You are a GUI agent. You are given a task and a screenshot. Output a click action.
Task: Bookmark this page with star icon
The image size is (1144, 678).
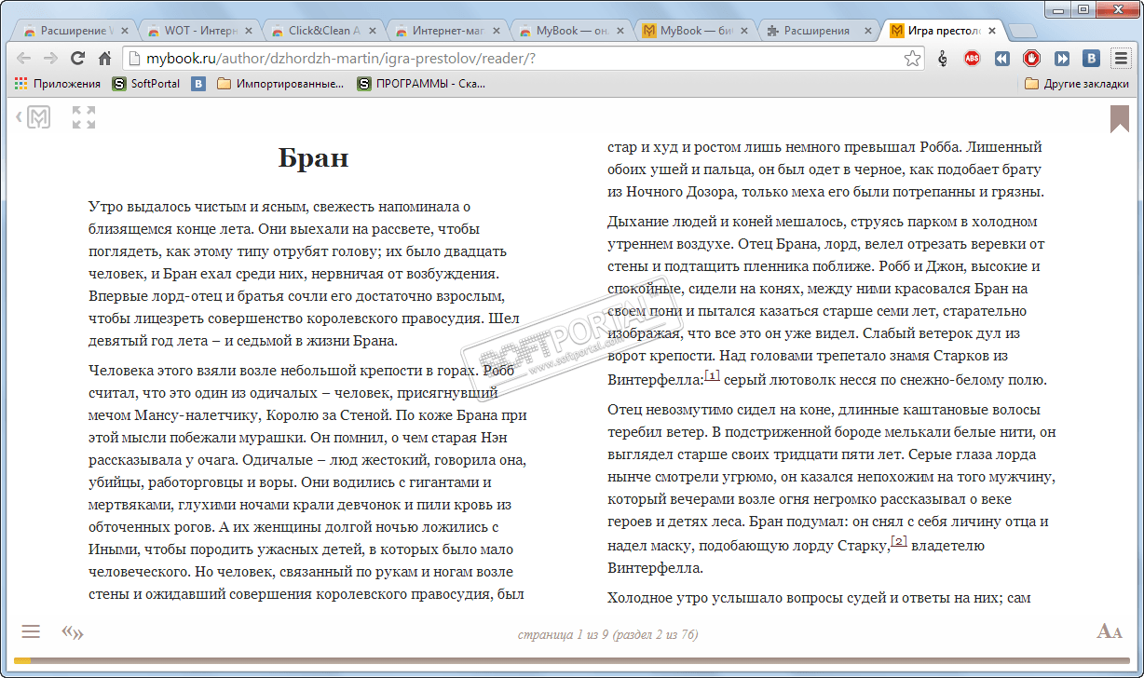click(x=912, y=59)
